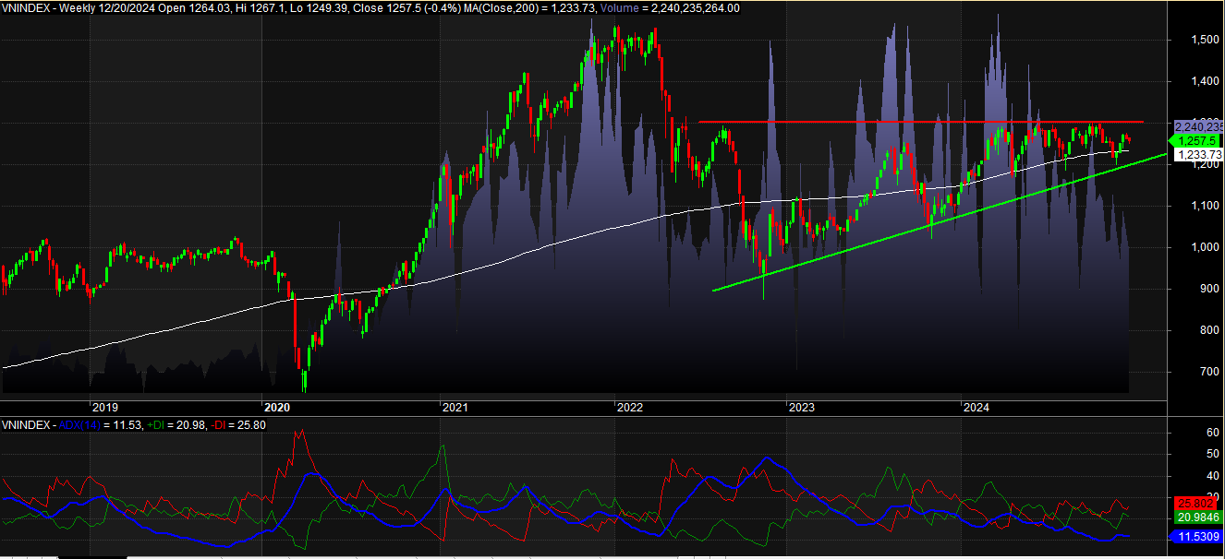Click the VNINDEX symbol in price chart title
This screenshot has width=1225, height=559.
coord(25,8)
